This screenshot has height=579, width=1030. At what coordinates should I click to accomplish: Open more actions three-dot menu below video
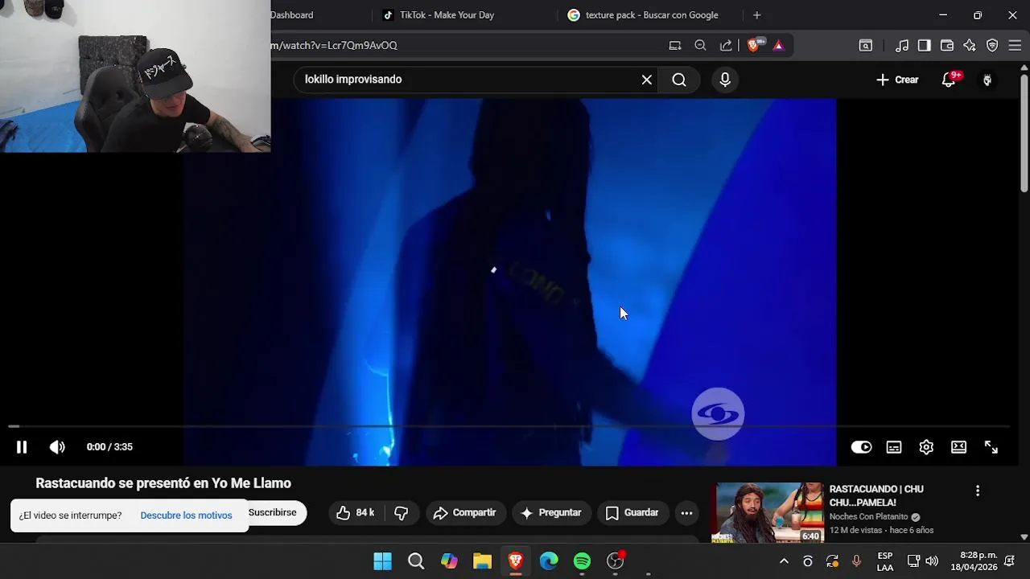tap(686, 513)
